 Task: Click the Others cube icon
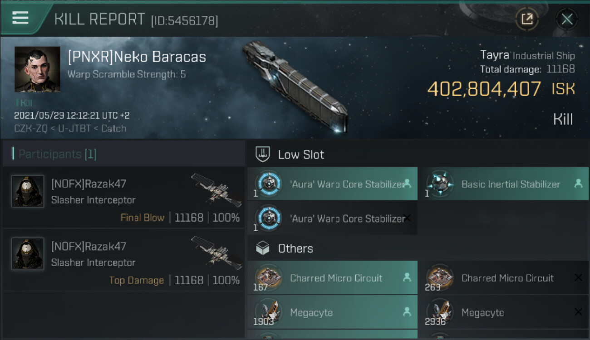[x=263, y=248]
